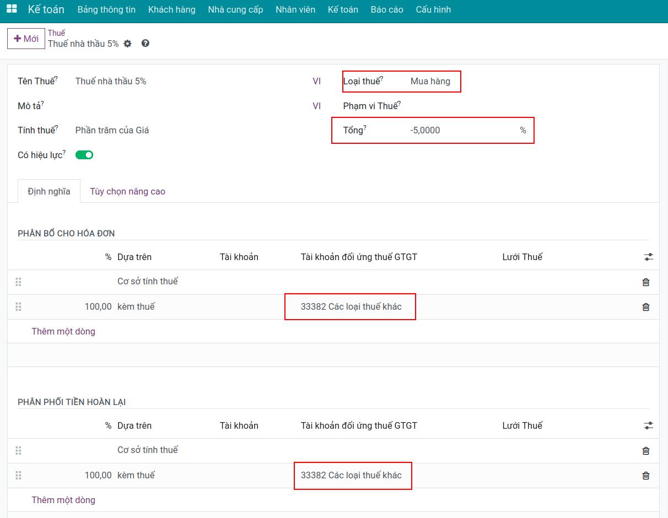The image size is (668, 518).
Task: Open the Nhà cung cấp menu
Action: pos(235,9)
